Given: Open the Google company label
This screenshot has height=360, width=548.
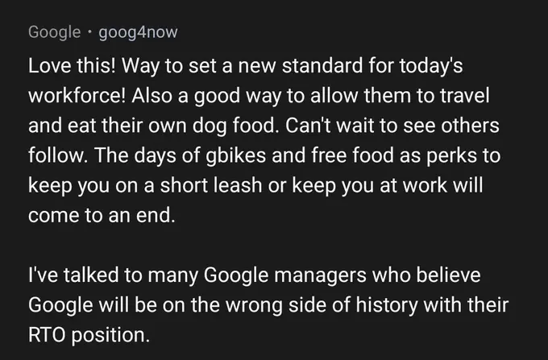Looking at the screenshot, I should click(55, 32).
